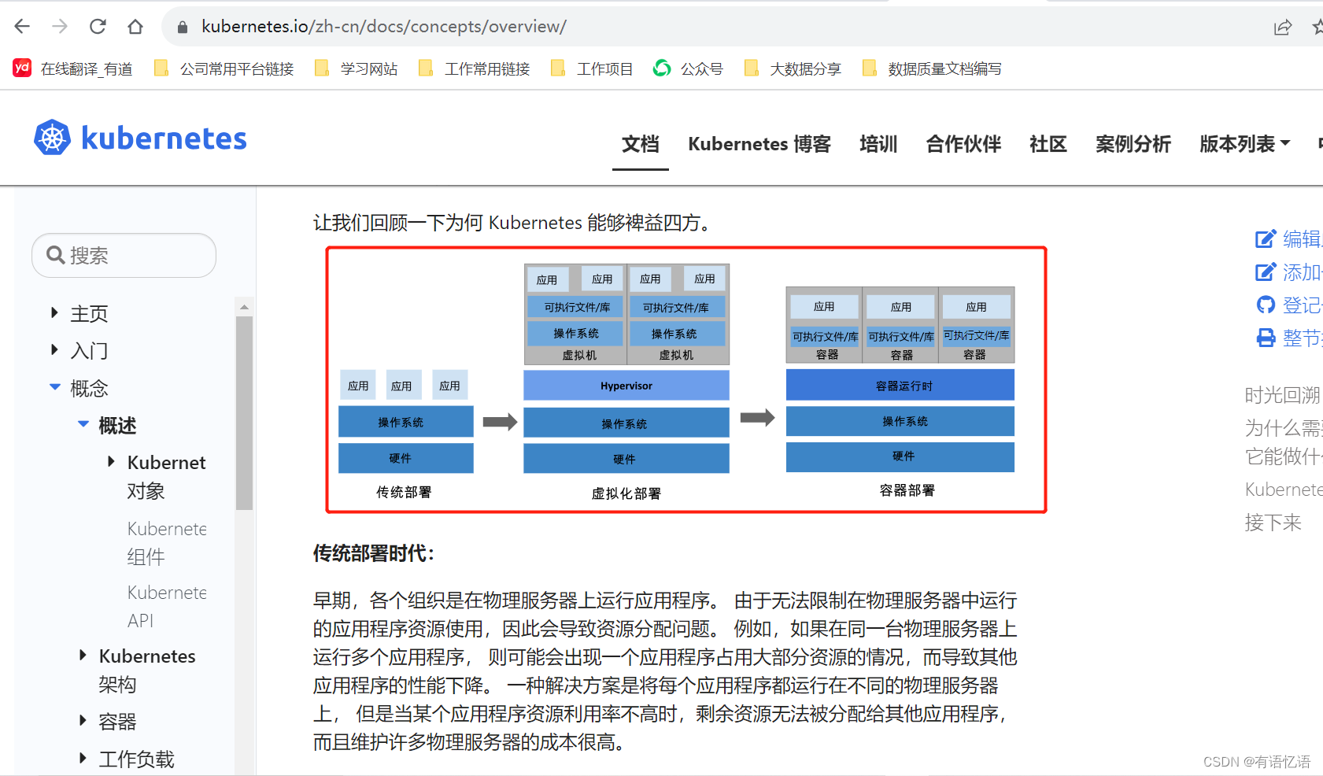Image resolution: width=1323 pixels, height=776 pixels.
Task: Click the edit page pencil icon
Action: tap(1266, 238)
